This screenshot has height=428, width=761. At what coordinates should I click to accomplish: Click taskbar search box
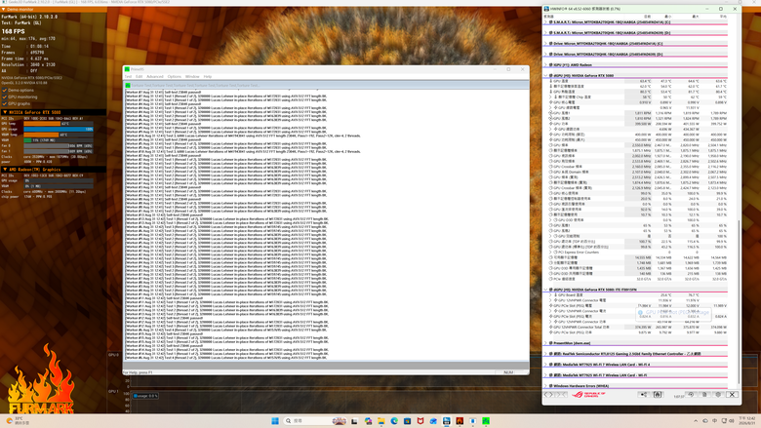315,421
